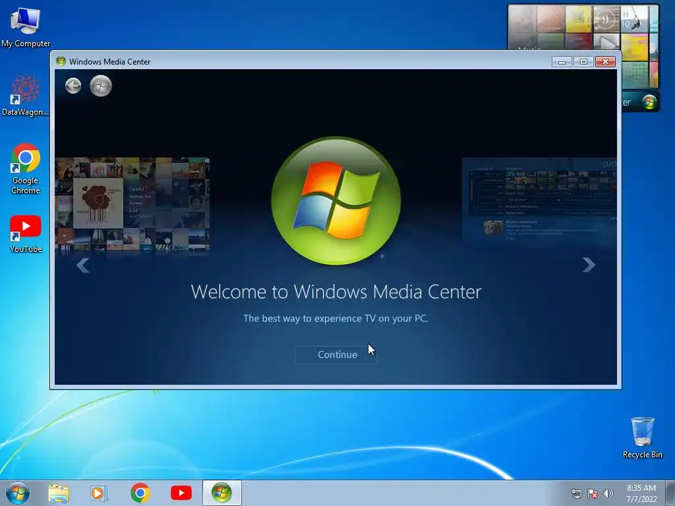This screenshot has width=675, height=506.
Task: Click the volume speaker tray icon
Action: click(x=608, y=493)
